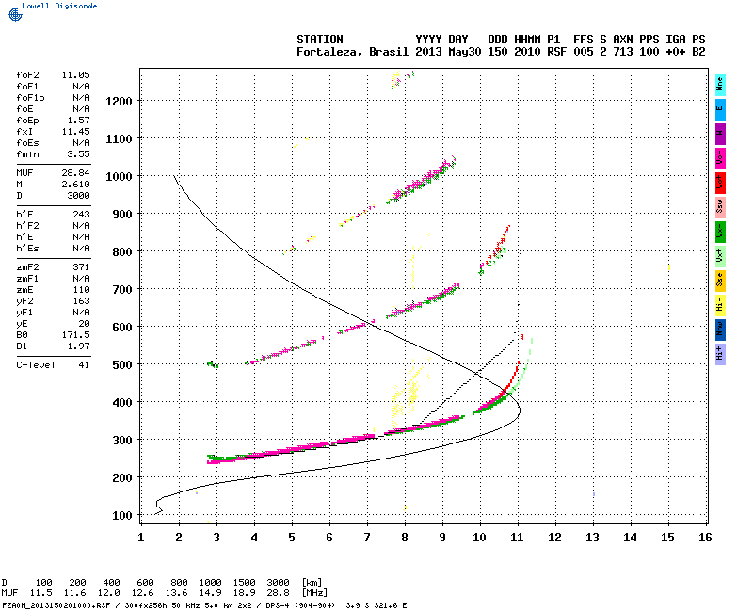Click the file name FZA0M_2013150201000.RSF

click(x=56, y=605)
